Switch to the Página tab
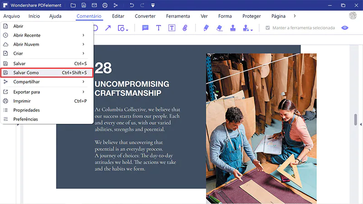 (278, 16)
